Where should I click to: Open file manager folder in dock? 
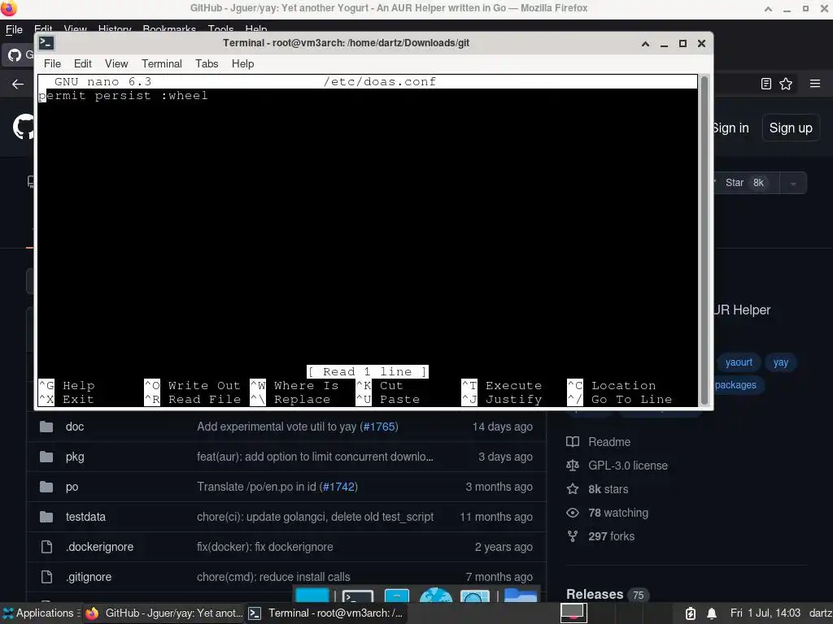pos(520,596)
